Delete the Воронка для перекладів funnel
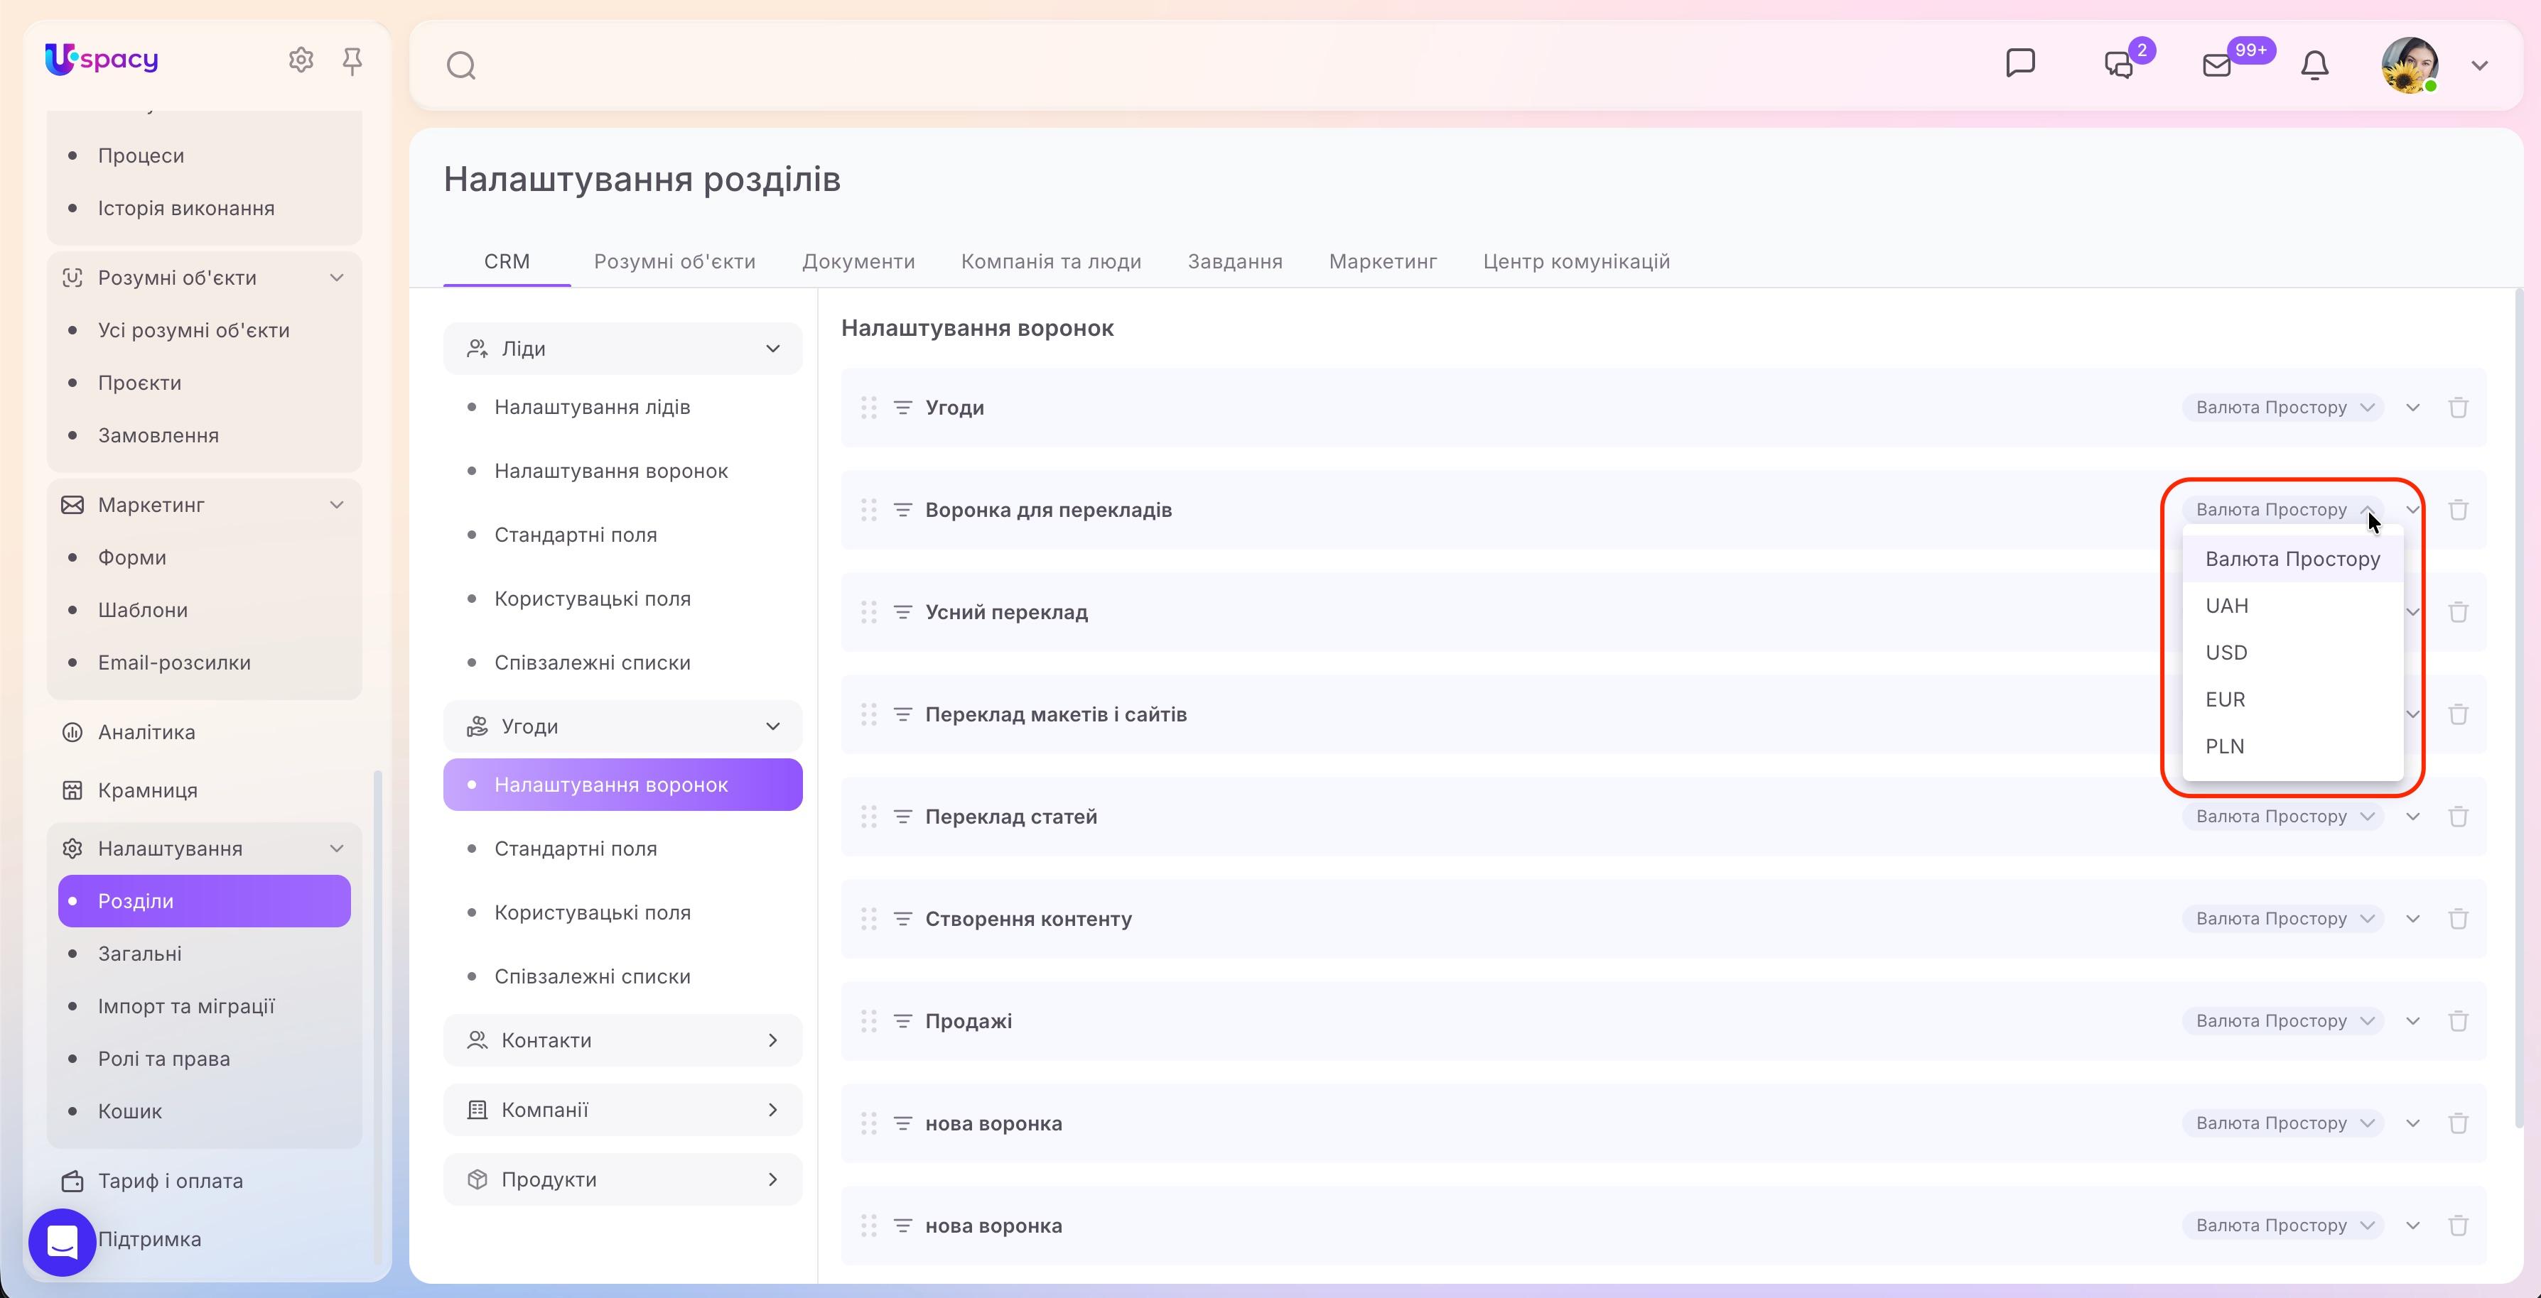Image resolution: width=2541 pixels, height=1298 pixels. [x=2458, y=510]
